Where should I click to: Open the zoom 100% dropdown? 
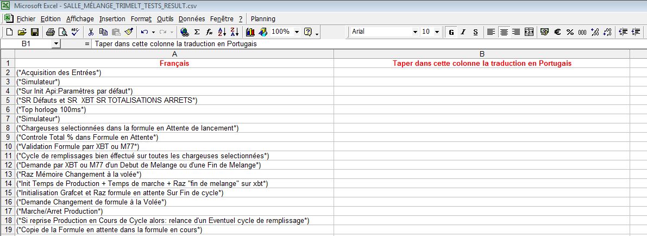coord(297,32)
